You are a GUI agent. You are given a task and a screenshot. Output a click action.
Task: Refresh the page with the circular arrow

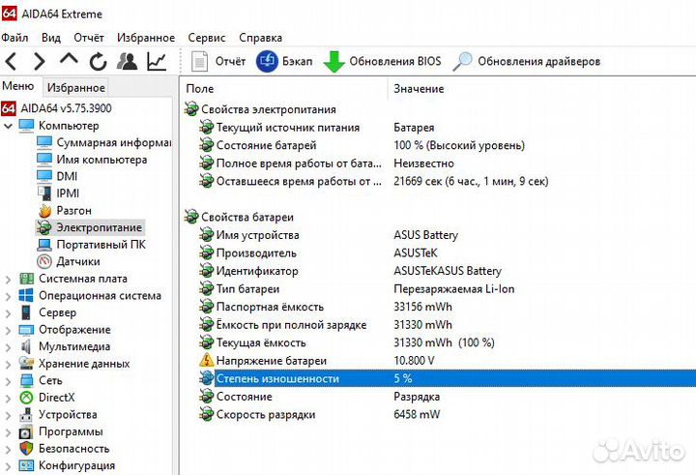(x=98, y=61)
